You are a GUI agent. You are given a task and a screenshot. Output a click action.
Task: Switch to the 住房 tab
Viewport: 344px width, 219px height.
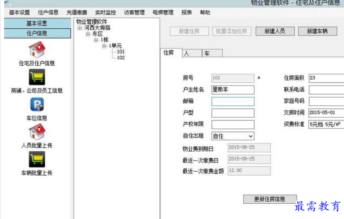(171, 53)
